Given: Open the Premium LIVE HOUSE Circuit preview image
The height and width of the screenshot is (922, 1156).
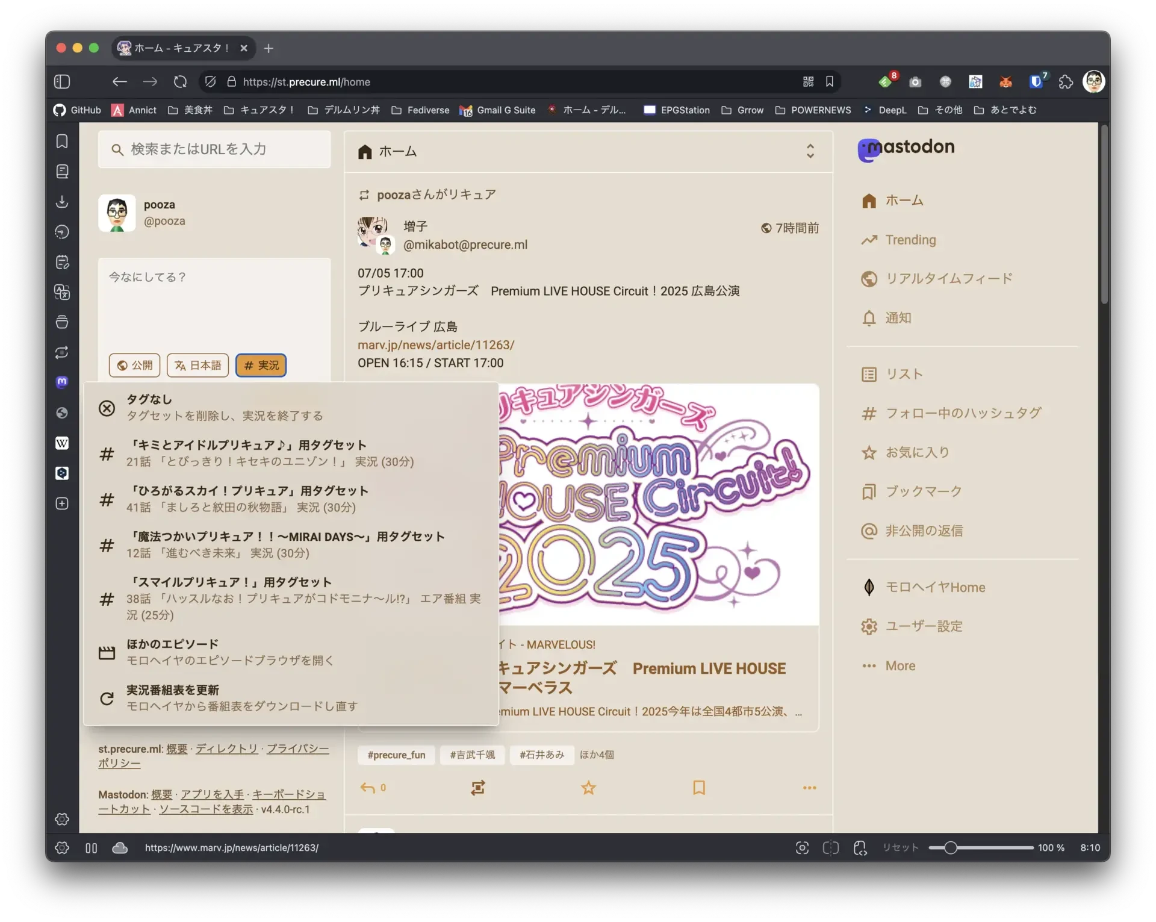Looking at the screenshot, I should (x=659, y=505).
